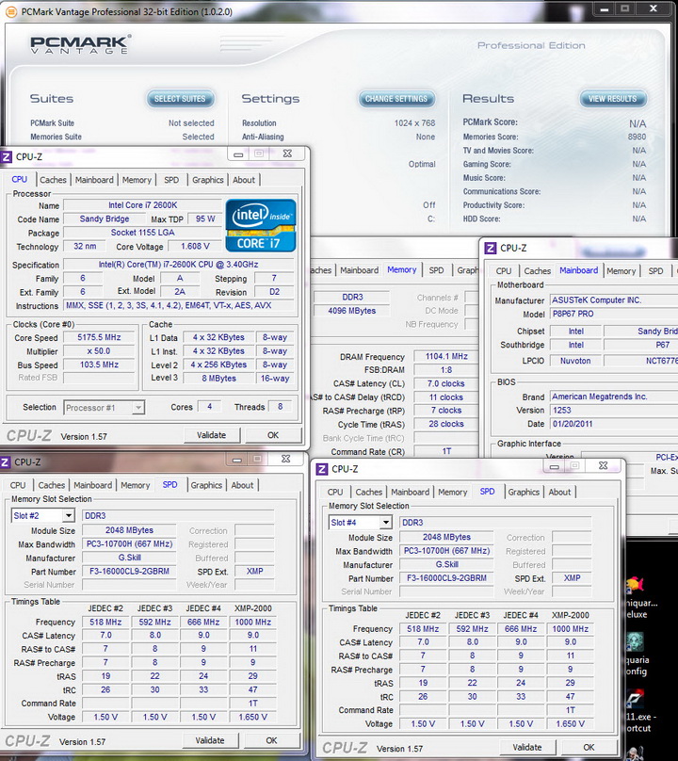This screenshot has height=761, width=678.
Task: Click the PCMark Vantage logo
Action: 81,44
